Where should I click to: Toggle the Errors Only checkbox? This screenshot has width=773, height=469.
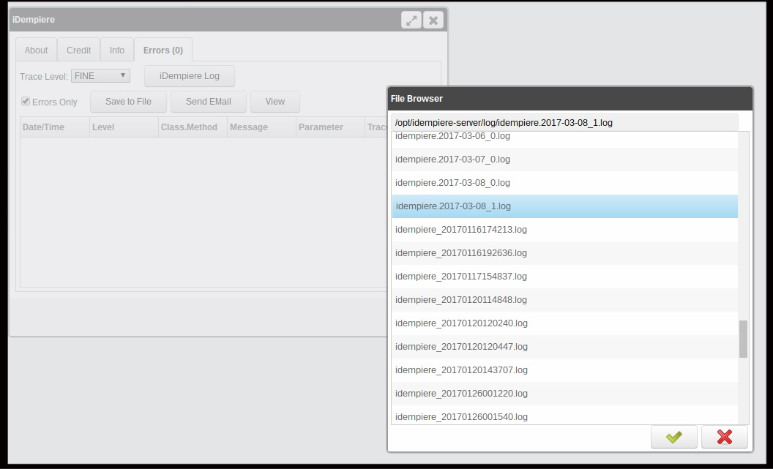click(x=26, y=101)
